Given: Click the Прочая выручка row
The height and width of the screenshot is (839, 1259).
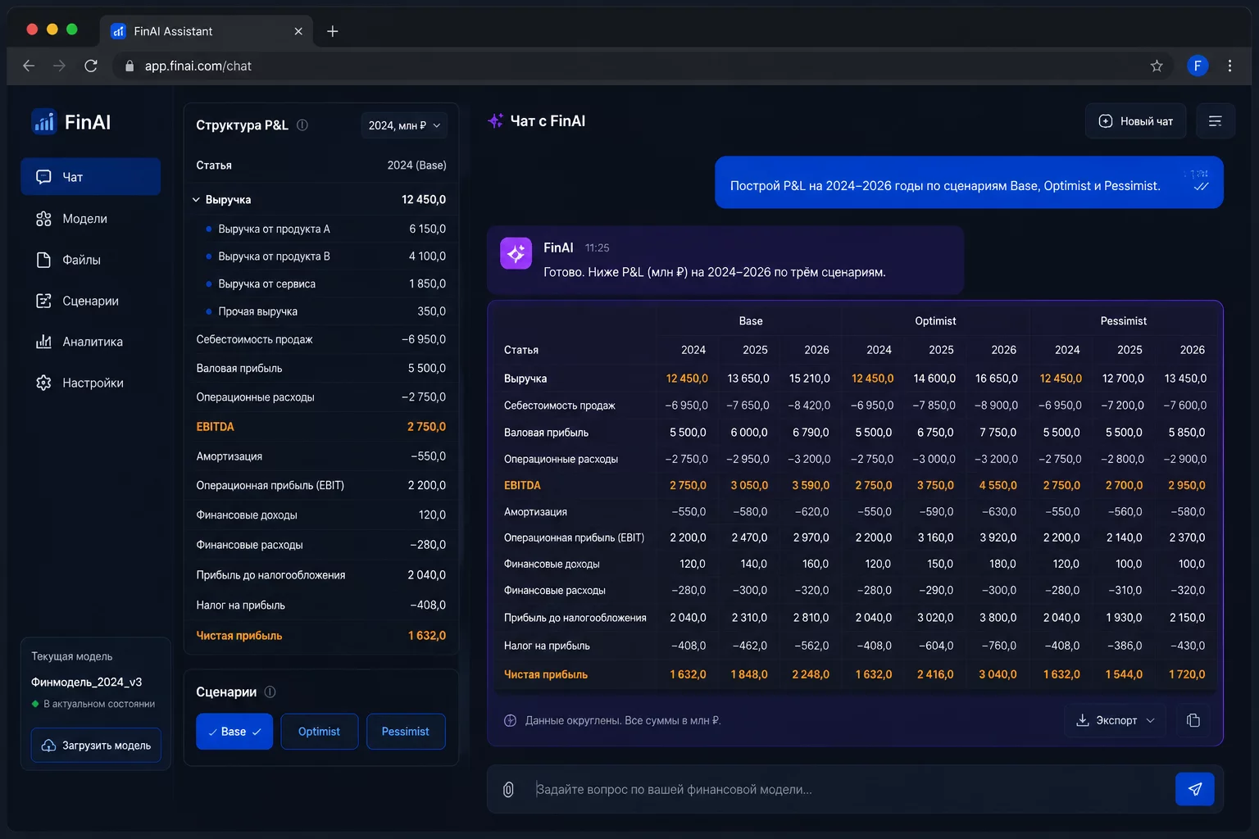Looking at the screenshot, I should pos(321,311).
